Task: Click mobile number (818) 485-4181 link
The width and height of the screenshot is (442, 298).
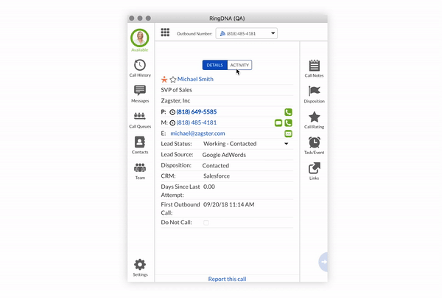Action: coord(197,122)
